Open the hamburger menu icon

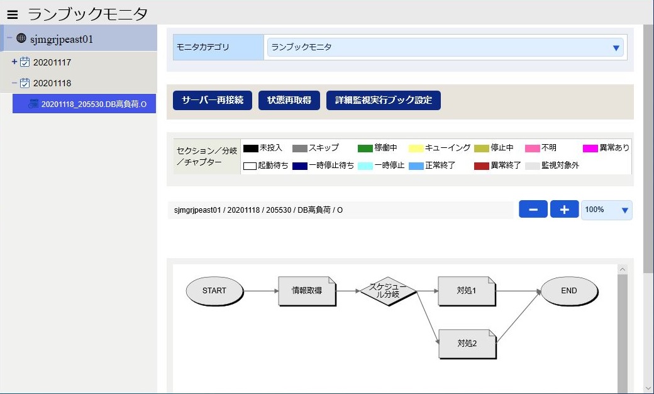pyautogui.click(x=13, y=14)
